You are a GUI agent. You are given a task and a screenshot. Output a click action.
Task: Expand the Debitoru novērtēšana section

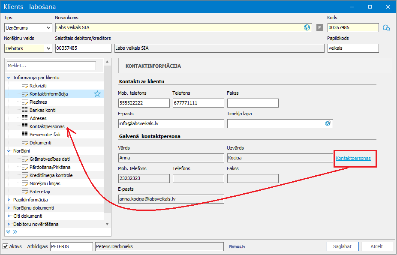pos(9,224)
